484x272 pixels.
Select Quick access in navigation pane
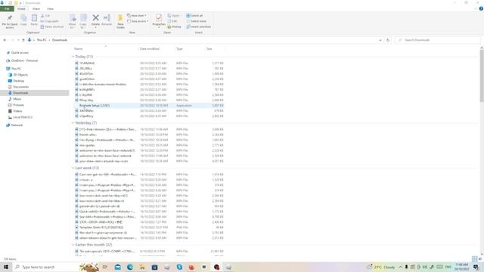click(x=20, y=53)
